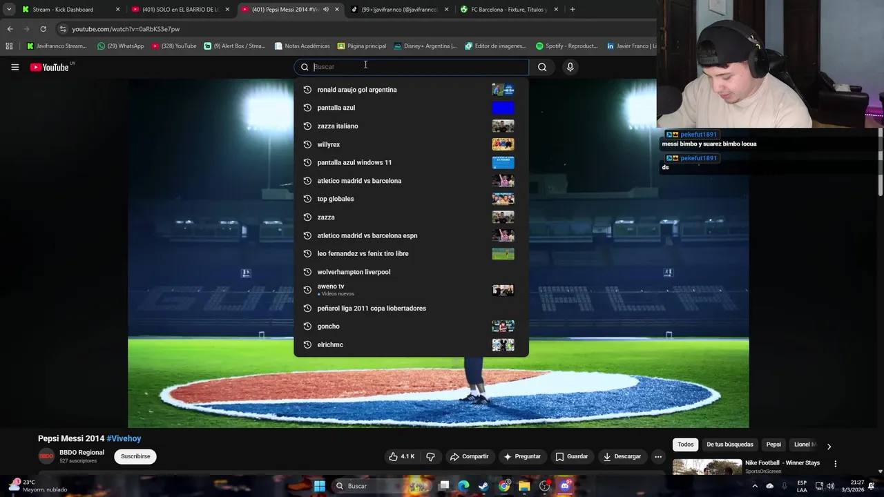Select the Pepsi filter chip
Viewport: 884px width, 497px height.
pyautogui.click(x=773, y=445)
